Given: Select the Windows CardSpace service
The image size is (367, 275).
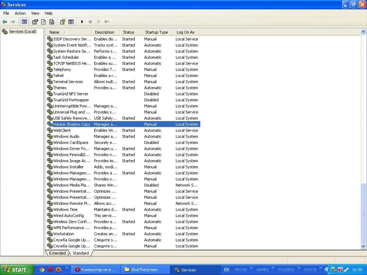Looking at the screenshot, I should [x=123, y=142].
